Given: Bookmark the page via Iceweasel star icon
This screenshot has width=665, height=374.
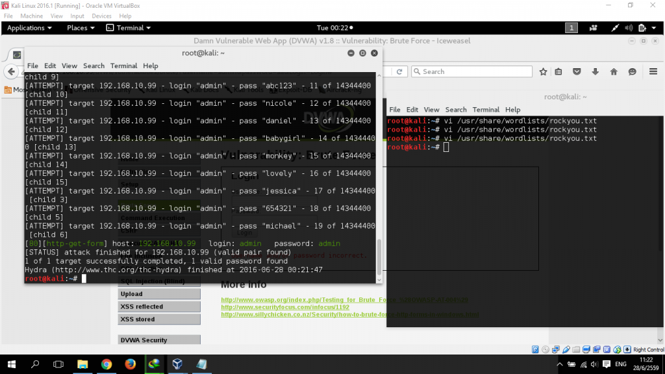Looking at the screenshot, I should click(543, 72).
